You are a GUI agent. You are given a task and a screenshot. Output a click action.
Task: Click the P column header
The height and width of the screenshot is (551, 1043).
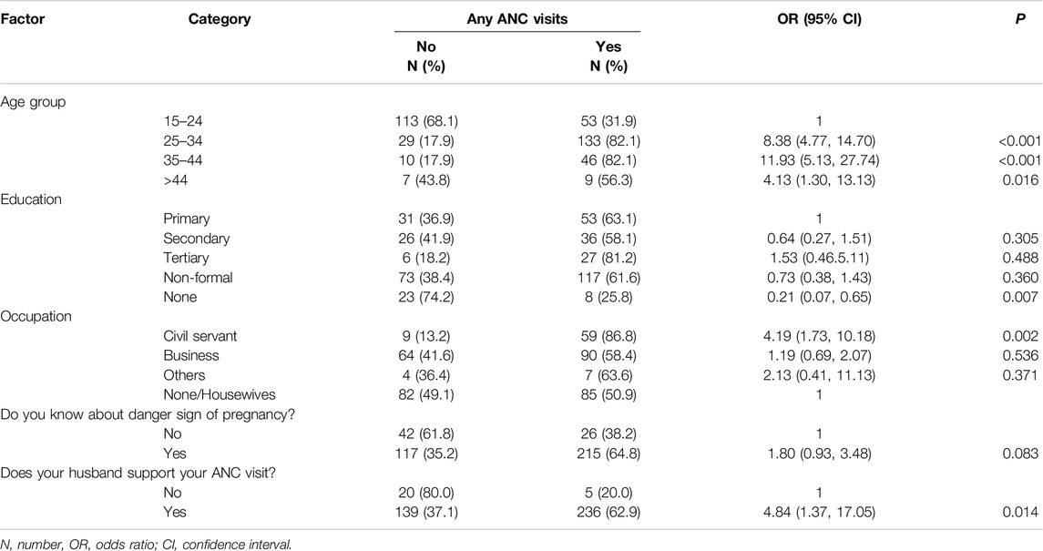click(1029, 18)
